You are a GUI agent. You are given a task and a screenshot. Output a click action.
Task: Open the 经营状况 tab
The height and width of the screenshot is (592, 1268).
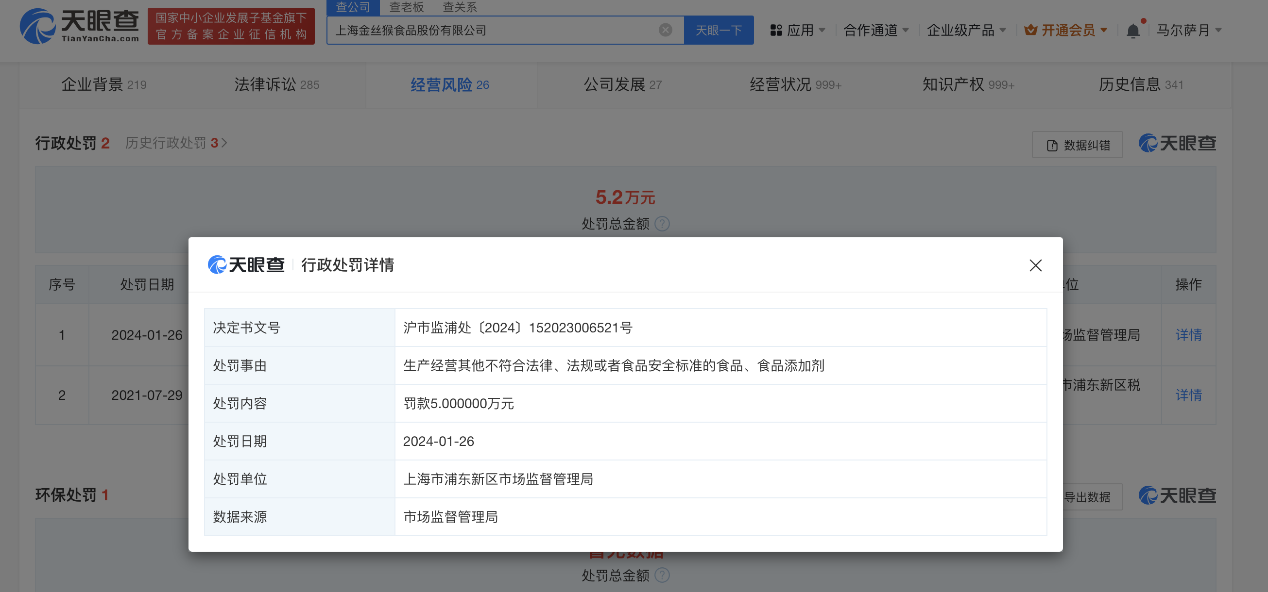[x=795, y=84]
